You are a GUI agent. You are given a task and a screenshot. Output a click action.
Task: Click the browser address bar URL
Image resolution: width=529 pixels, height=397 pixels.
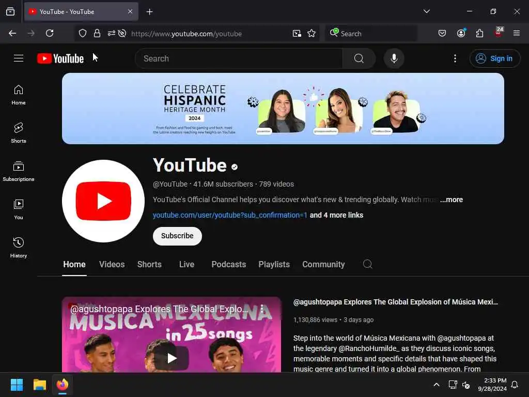pyautogui.click(x=186, y=34)
